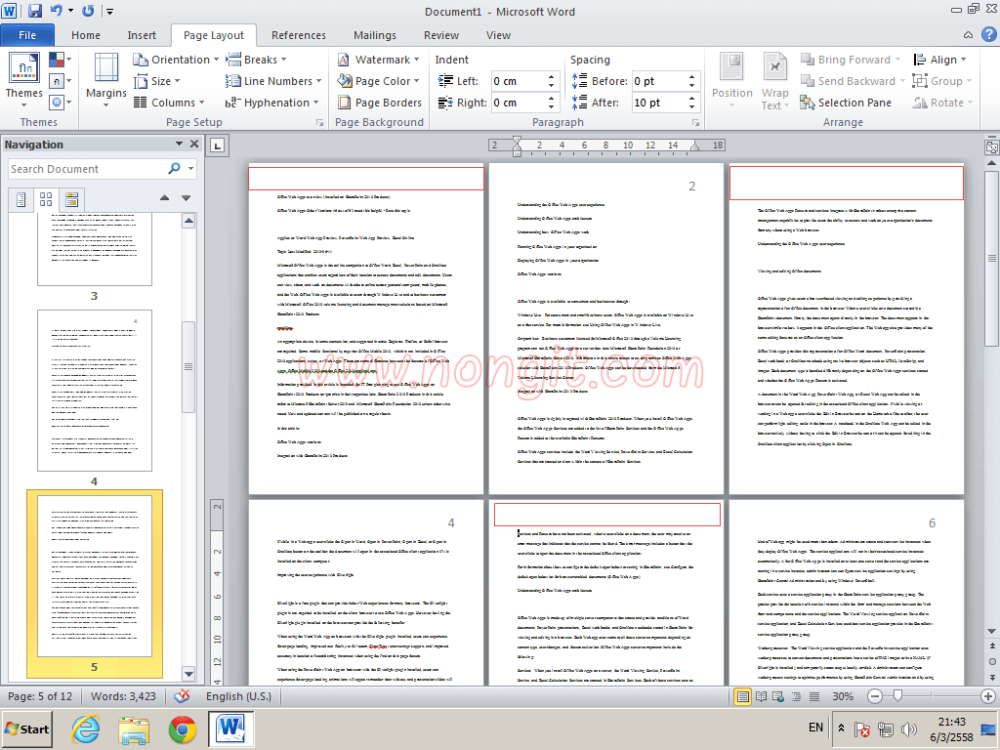The width and height of the screenshot is (1000, 750).
Task: Switch to the Home tab
Action: tap(86, 35)
